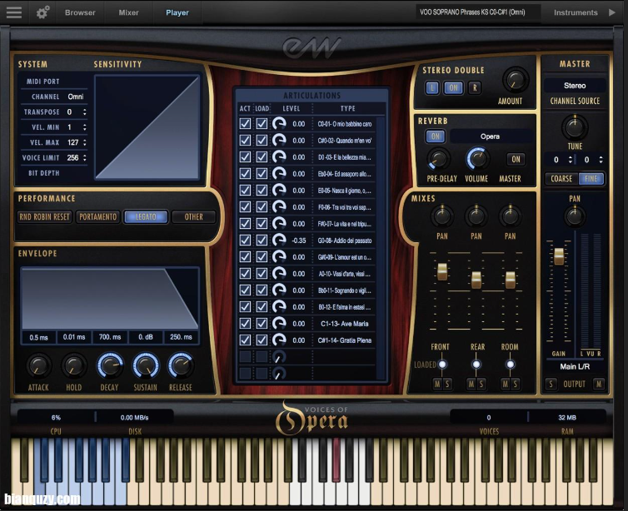Turn the Reverb Volume knob
628x511 pixels.
477,158
